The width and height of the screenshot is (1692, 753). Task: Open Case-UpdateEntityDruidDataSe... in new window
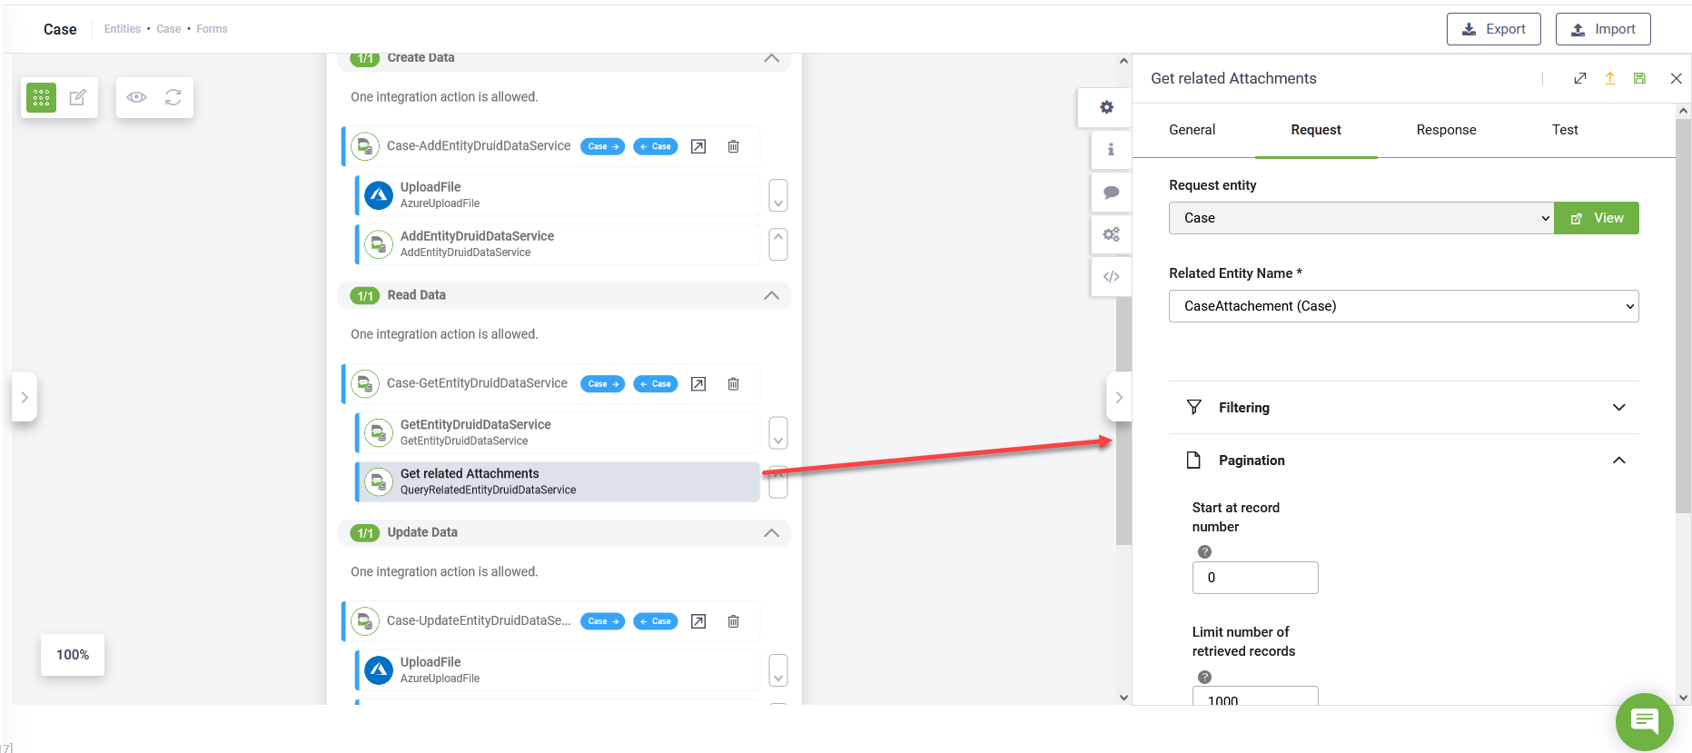coord(698,621)
